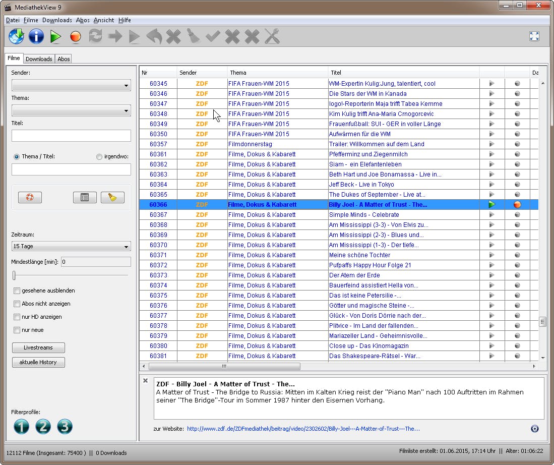
Task: Activate filter profile 3
Action: tap(65, 427)
